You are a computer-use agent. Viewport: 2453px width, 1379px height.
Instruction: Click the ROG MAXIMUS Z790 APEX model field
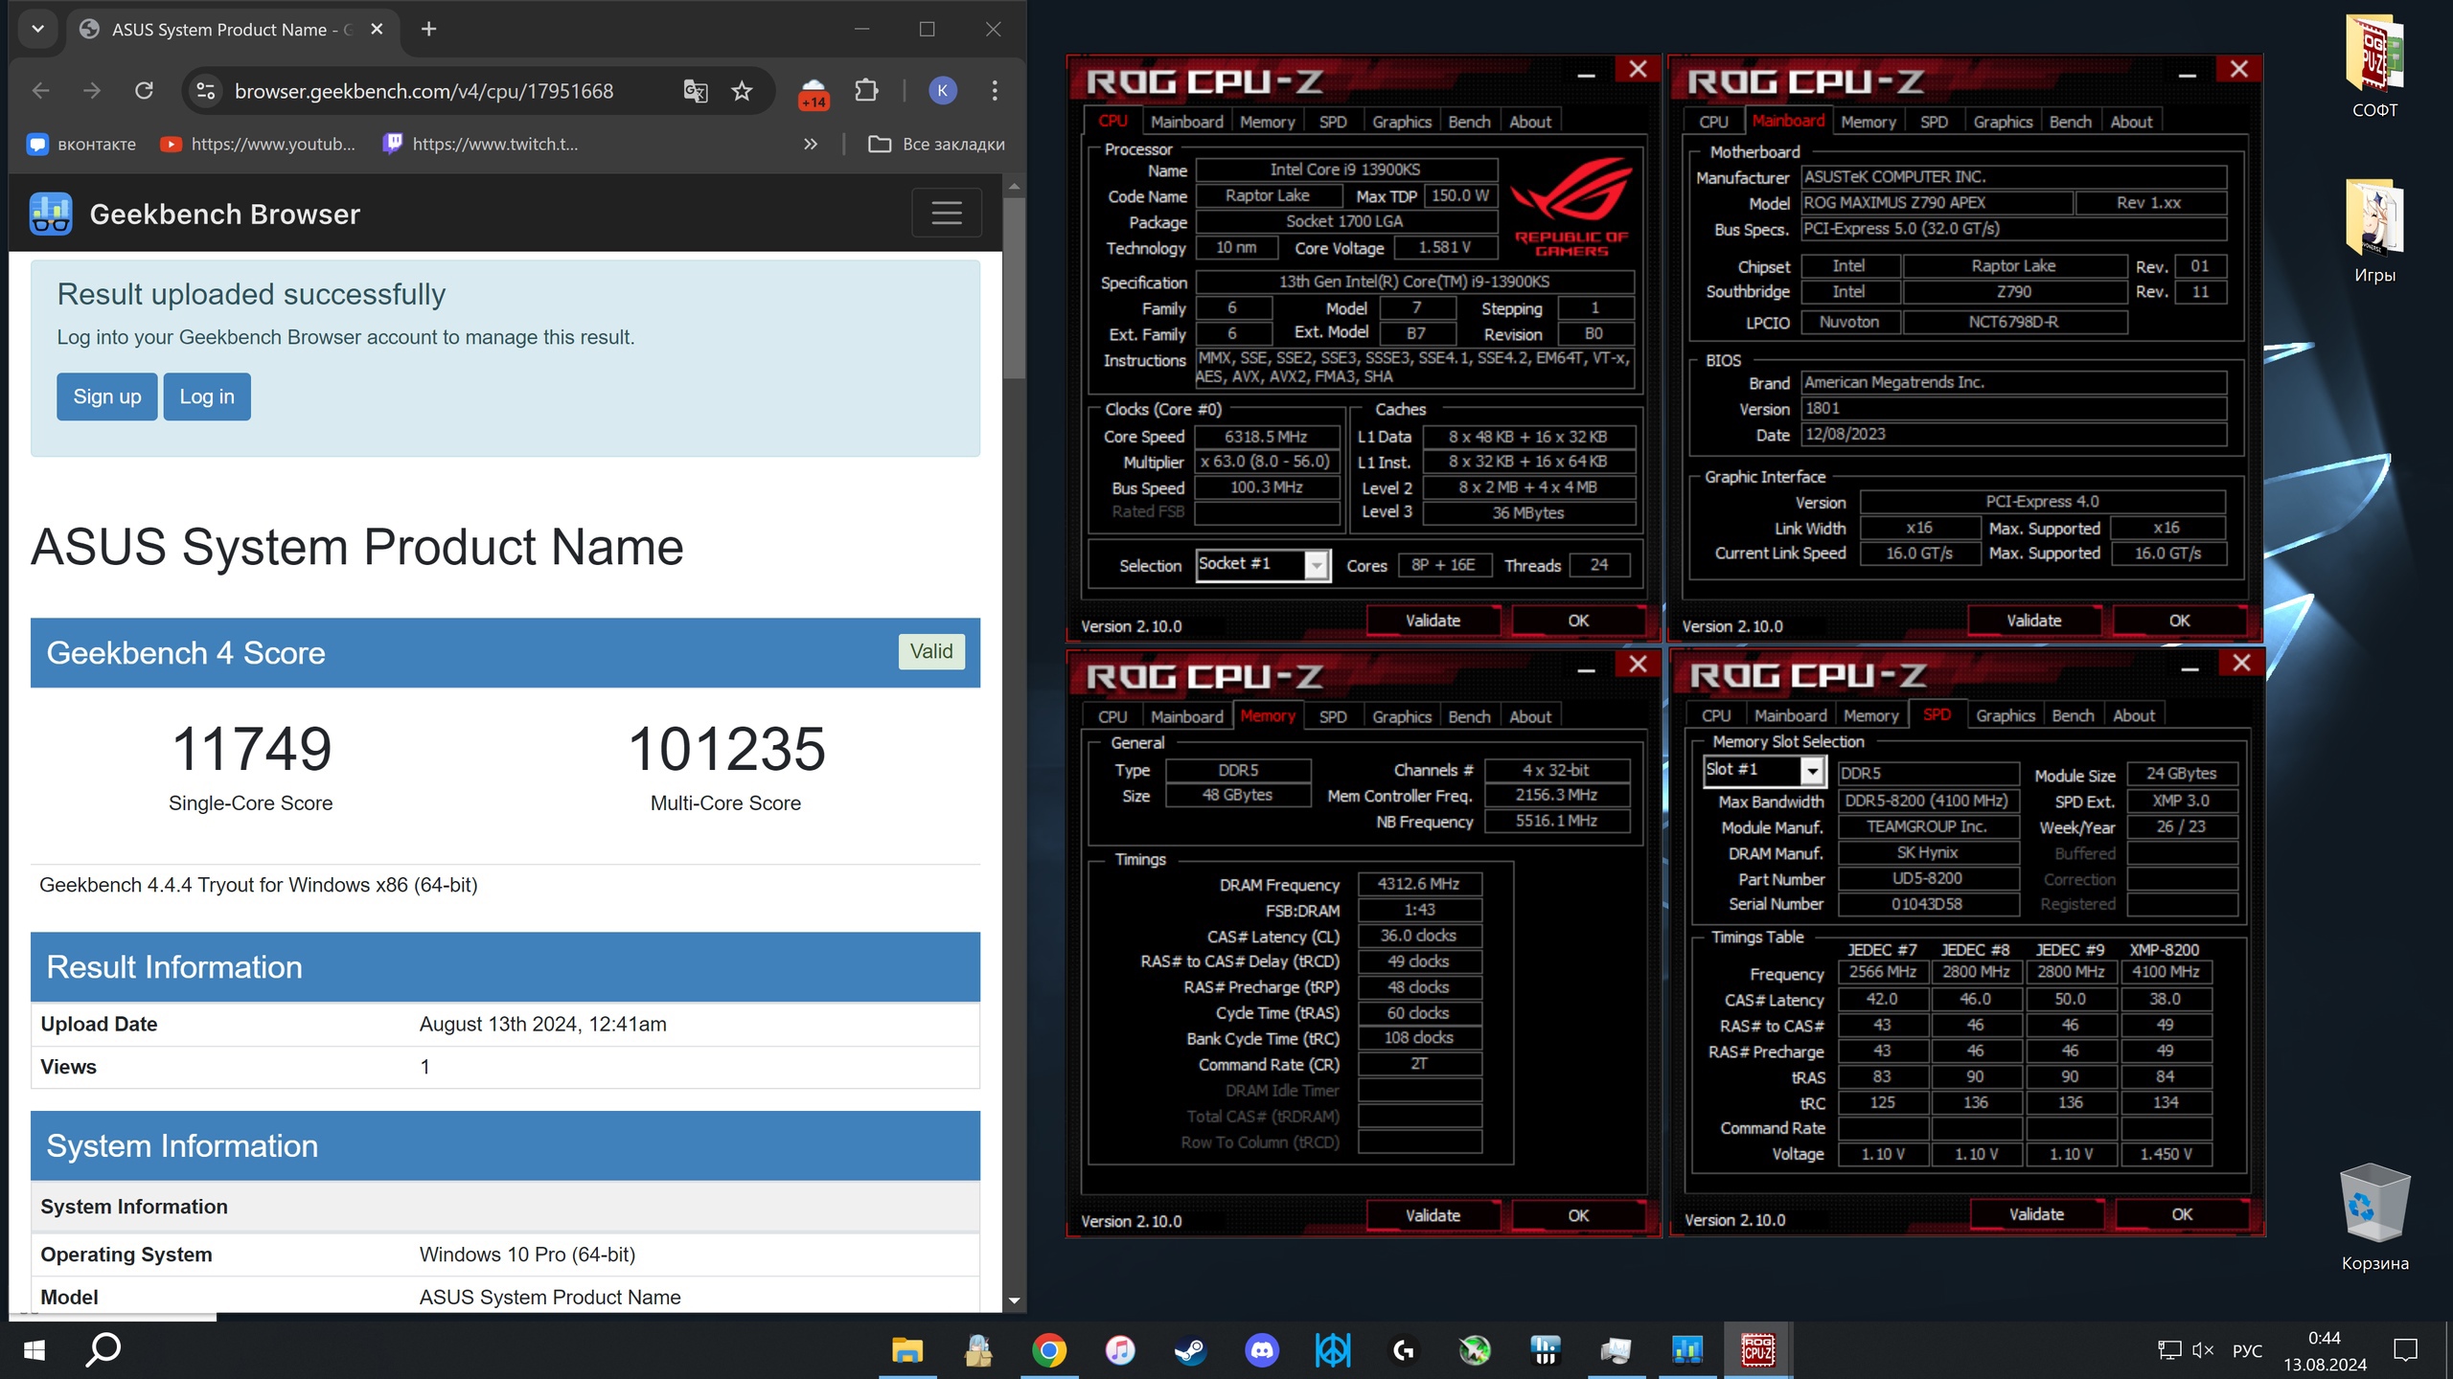click(x=1936, y=203)
